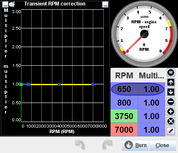
Task: Click the RPM engine speed gauge
Action: [144, 33]
